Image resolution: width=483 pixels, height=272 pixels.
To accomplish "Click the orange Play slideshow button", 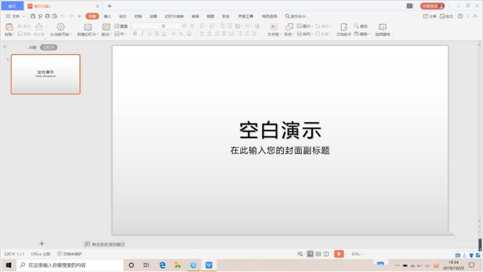I will point(339,254).
